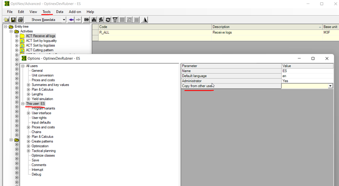Click the hierarchy structure toolbar icon
339x186 pixels.
94,20
